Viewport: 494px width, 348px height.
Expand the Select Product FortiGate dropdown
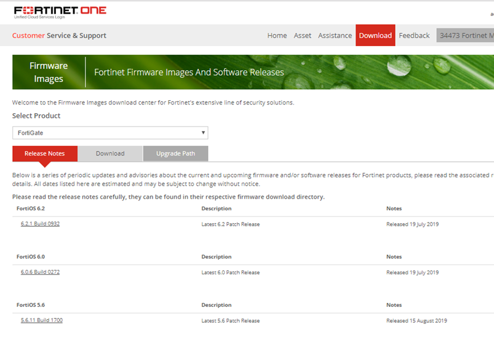[x=110, y=133]
